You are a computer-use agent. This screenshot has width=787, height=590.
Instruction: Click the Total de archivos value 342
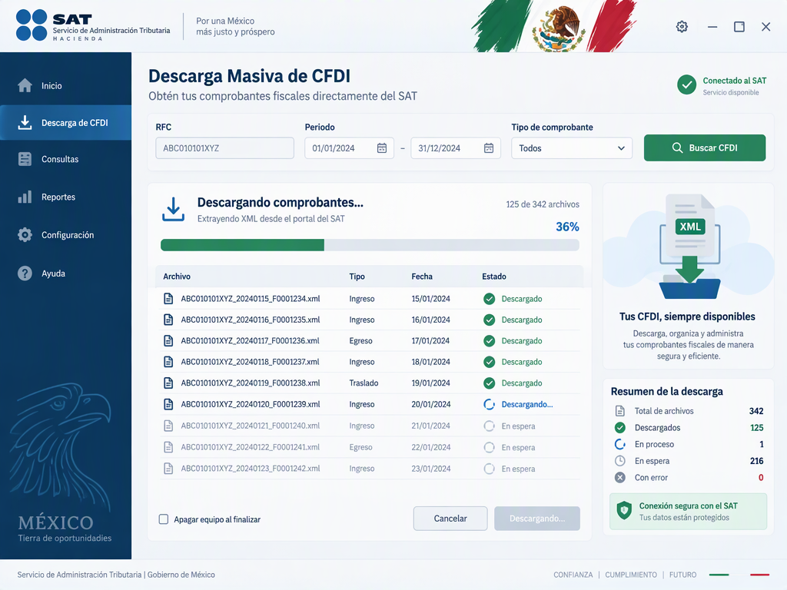click(756, 411)
